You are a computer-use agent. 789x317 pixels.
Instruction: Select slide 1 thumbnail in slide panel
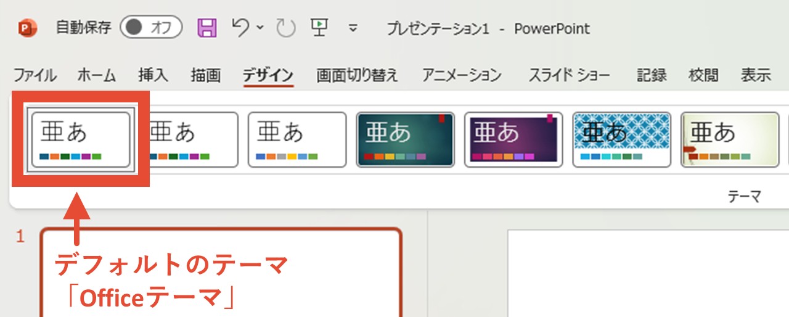pyautogui.click(x=221, y=271)
